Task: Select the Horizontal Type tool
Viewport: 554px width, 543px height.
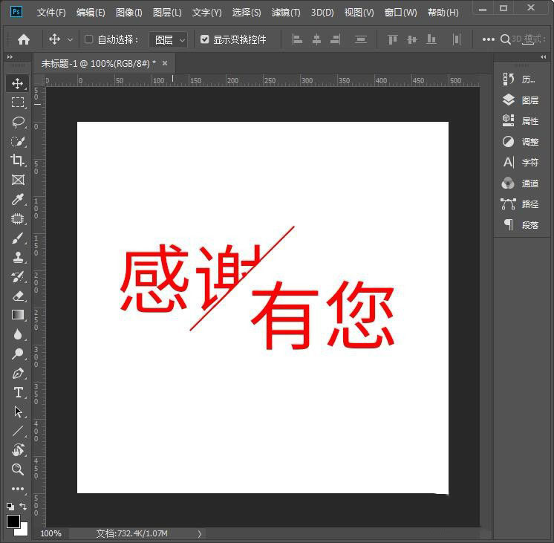Action: click(17, 393)
